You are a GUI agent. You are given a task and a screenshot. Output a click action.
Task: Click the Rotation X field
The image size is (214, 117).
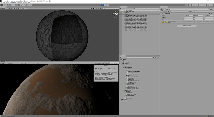pos(188,17)
